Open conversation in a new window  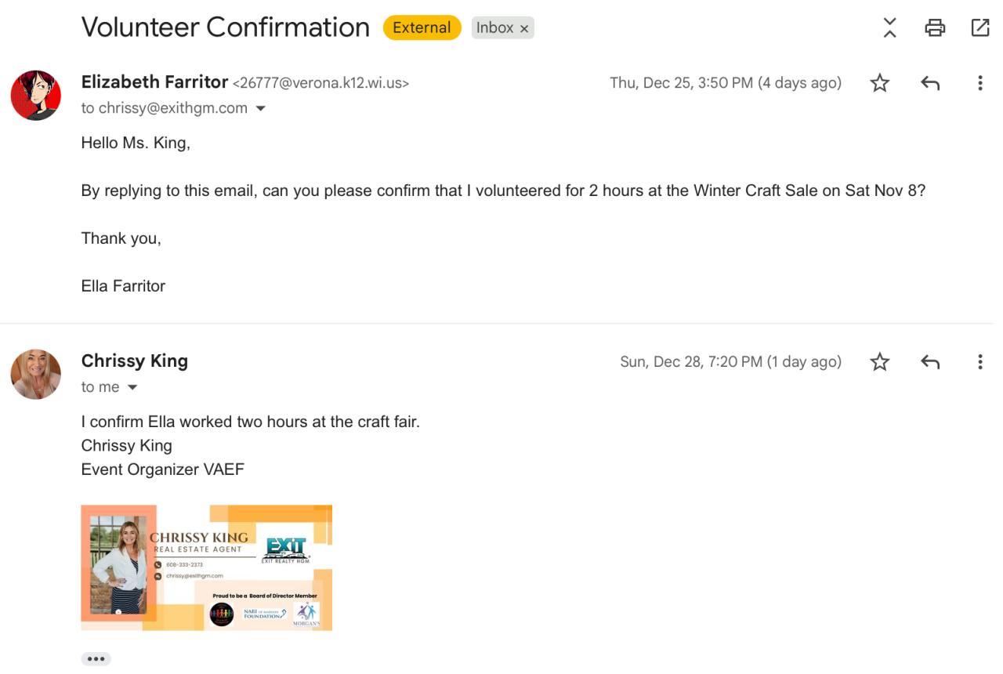point(979,28)
